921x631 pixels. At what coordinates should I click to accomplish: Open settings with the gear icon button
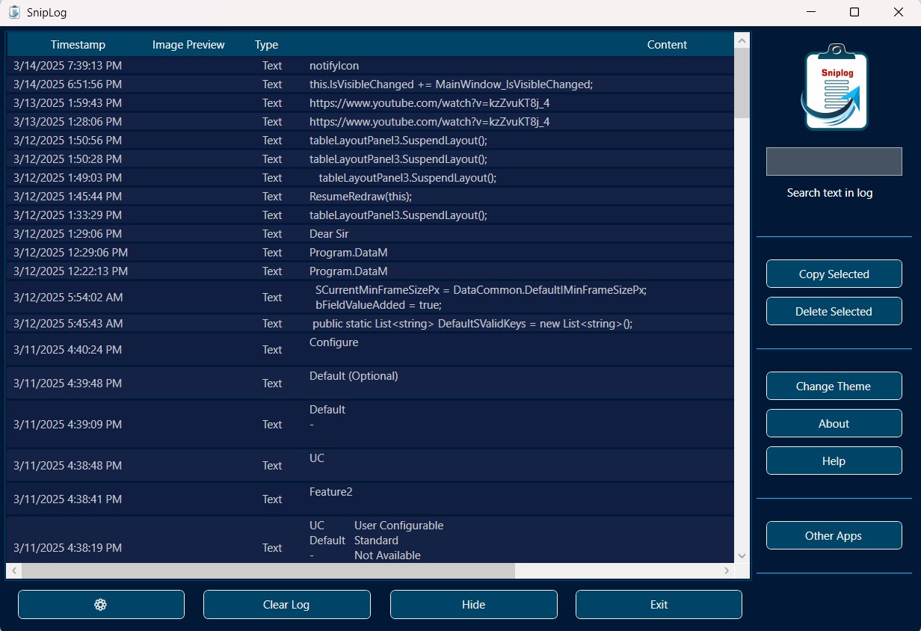coord(101,605)
